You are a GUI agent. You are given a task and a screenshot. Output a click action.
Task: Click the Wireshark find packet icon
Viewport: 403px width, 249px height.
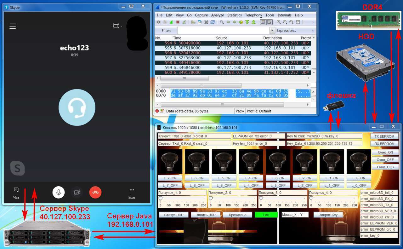point(222,22)
